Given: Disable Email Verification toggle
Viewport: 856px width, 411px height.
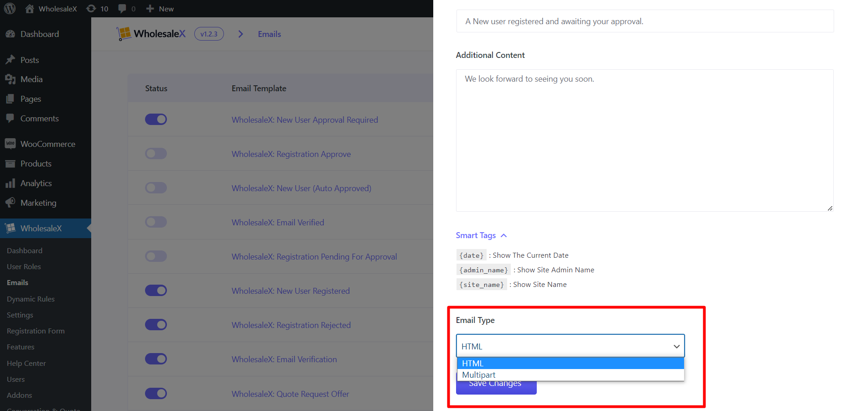Looking at the screenshot, I should pos(156,359).
